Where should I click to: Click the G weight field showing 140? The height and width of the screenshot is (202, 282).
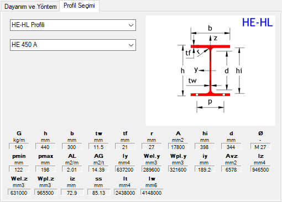19,147
